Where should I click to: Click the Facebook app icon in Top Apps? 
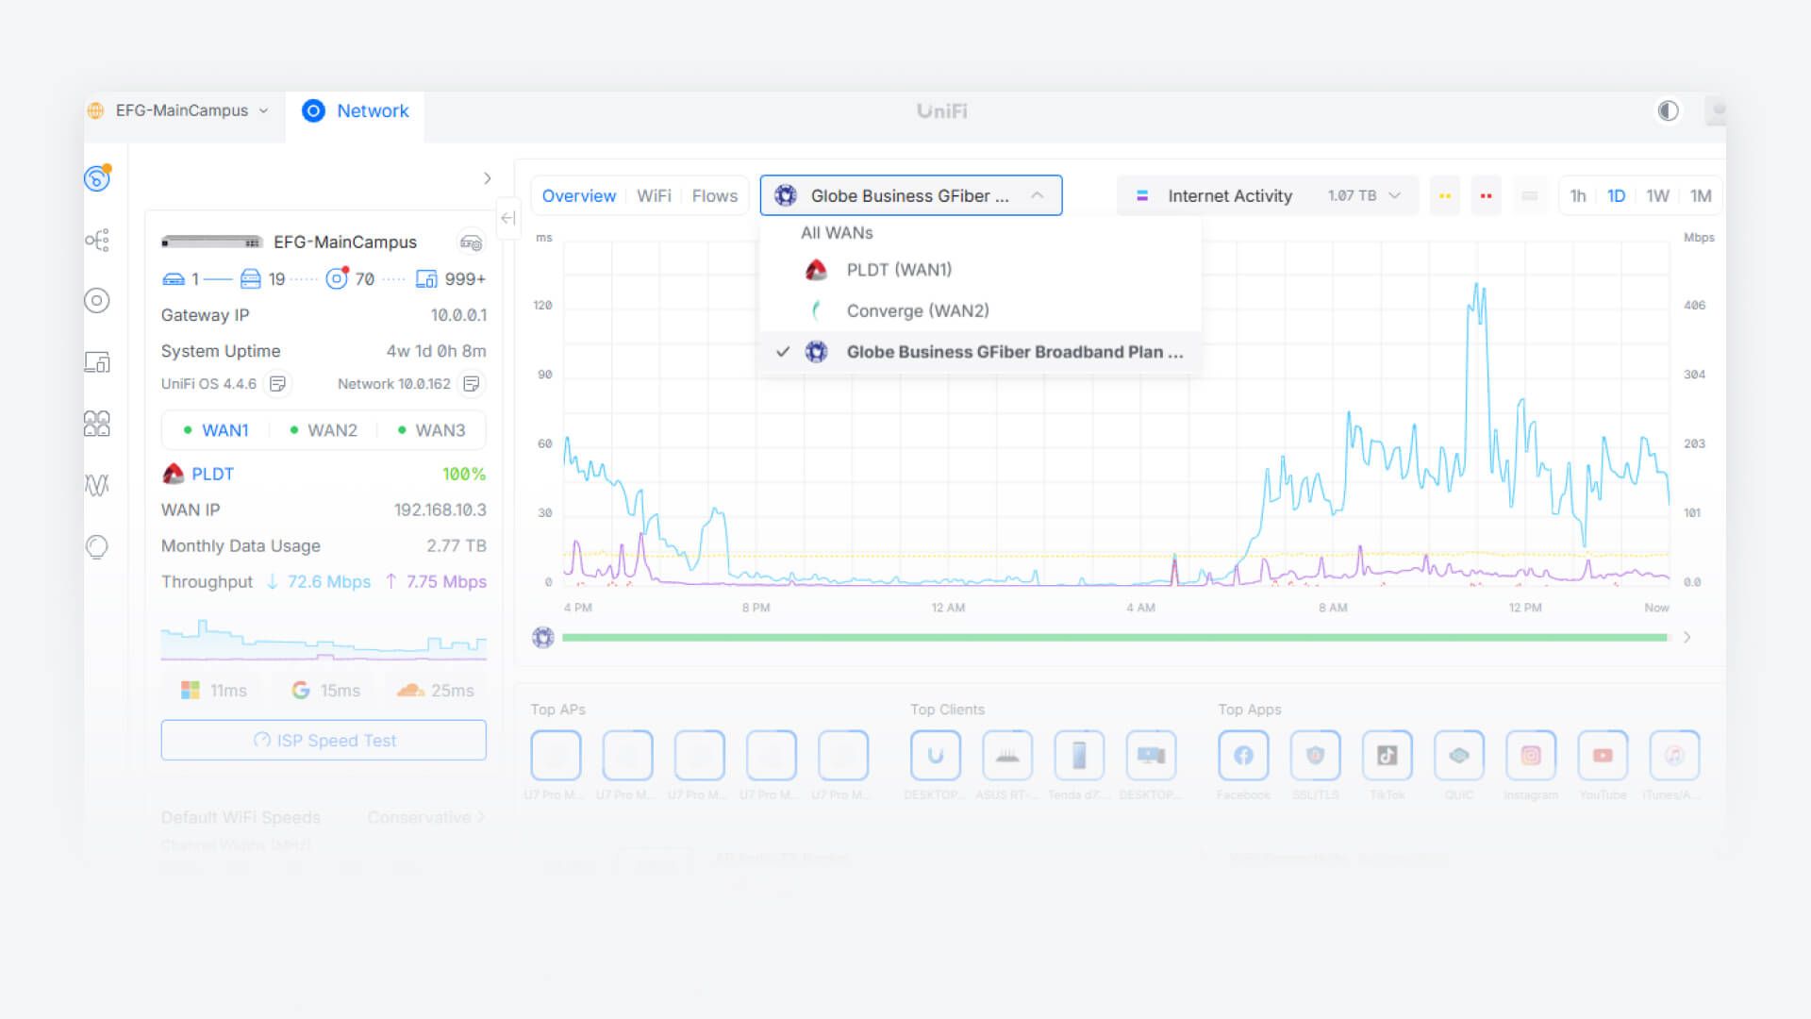pyautogui.click(x=1243, y=755)
